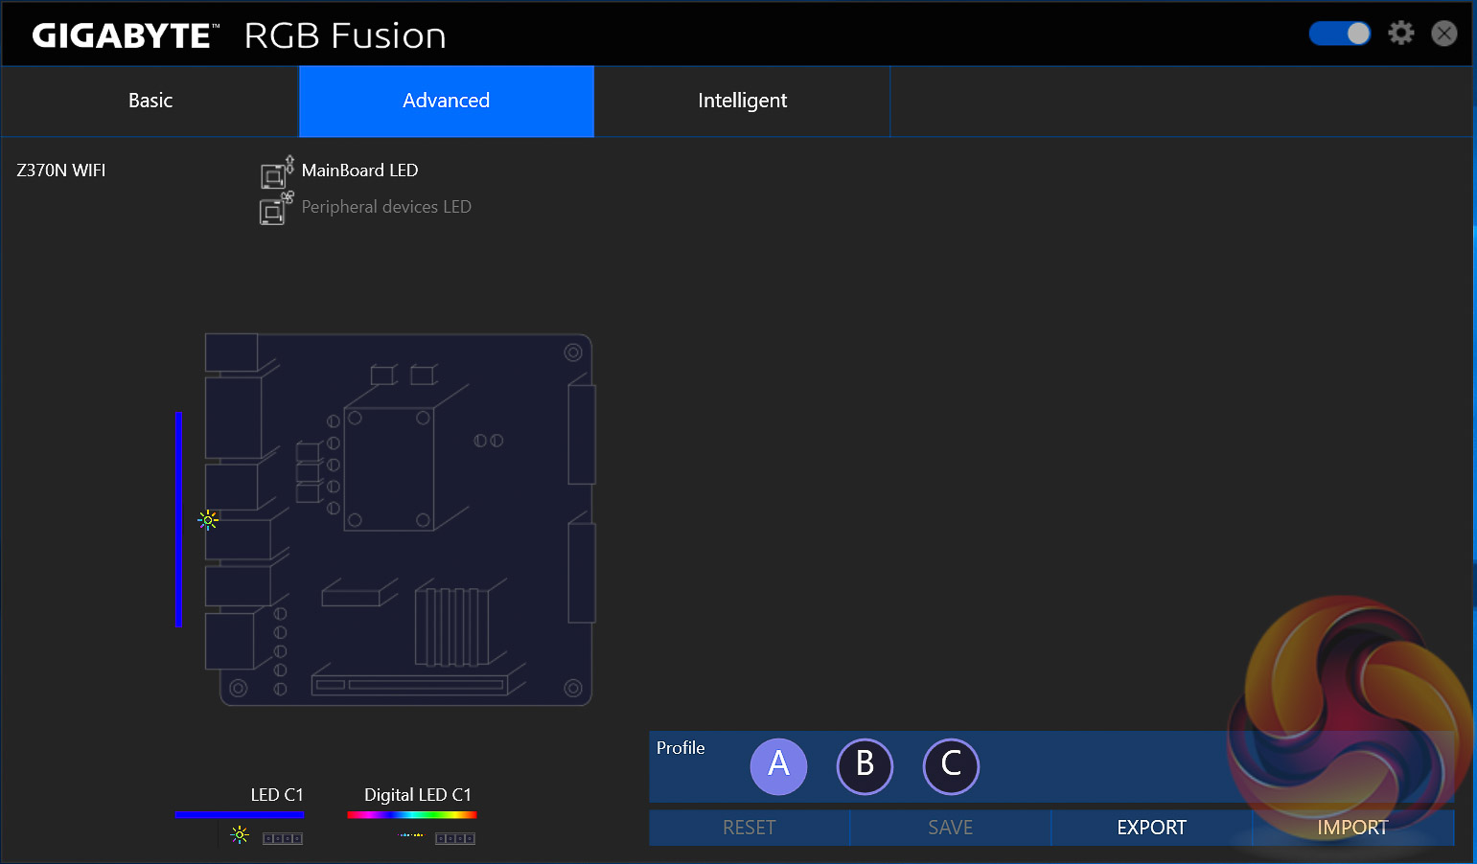This screenshot has width=1477, height=864.
Task: Switch to the Basic tab
Action: point(150,101)
